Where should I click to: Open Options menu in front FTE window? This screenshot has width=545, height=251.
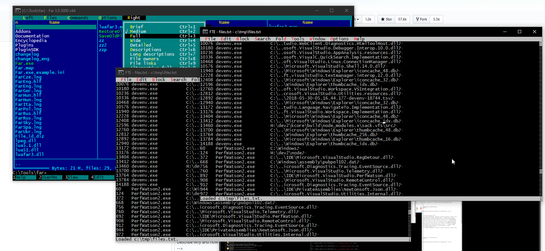[x=339, y=39]
